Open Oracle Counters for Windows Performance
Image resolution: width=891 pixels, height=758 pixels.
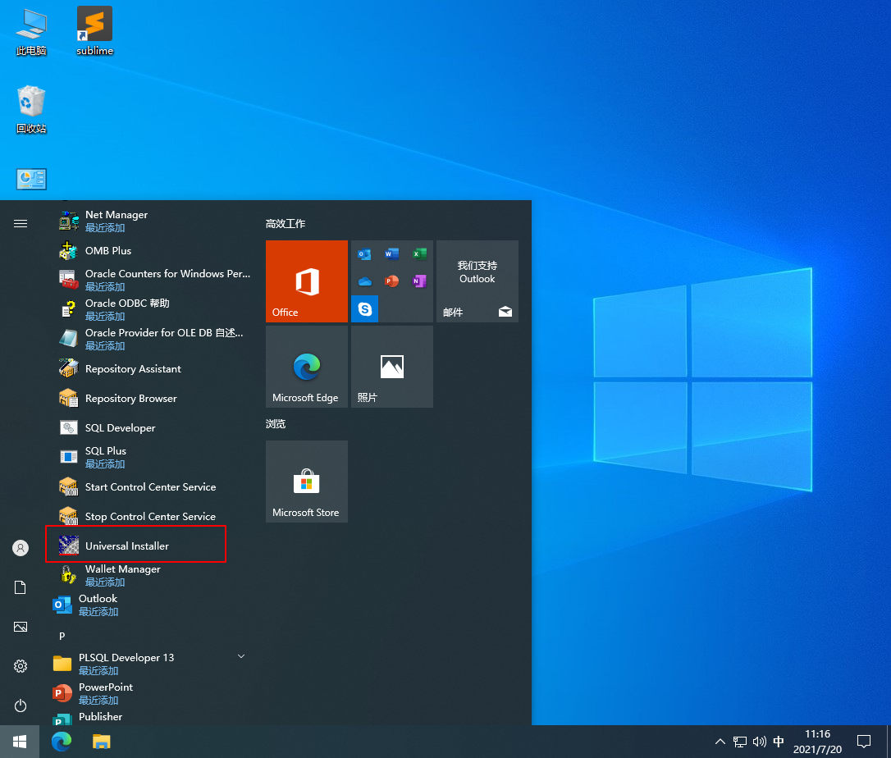pos(150,280)
